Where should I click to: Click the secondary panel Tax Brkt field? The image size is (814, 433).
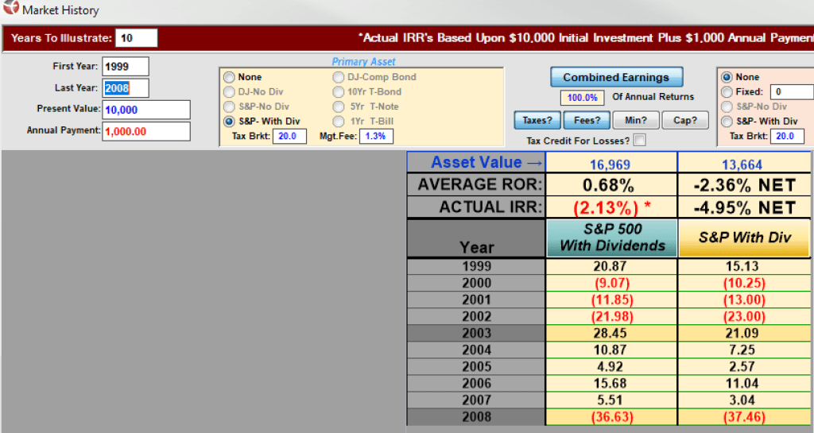tap(787, 136)
